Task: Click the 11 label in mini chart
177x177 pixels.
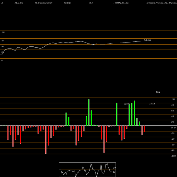Action: coord(114,172)
